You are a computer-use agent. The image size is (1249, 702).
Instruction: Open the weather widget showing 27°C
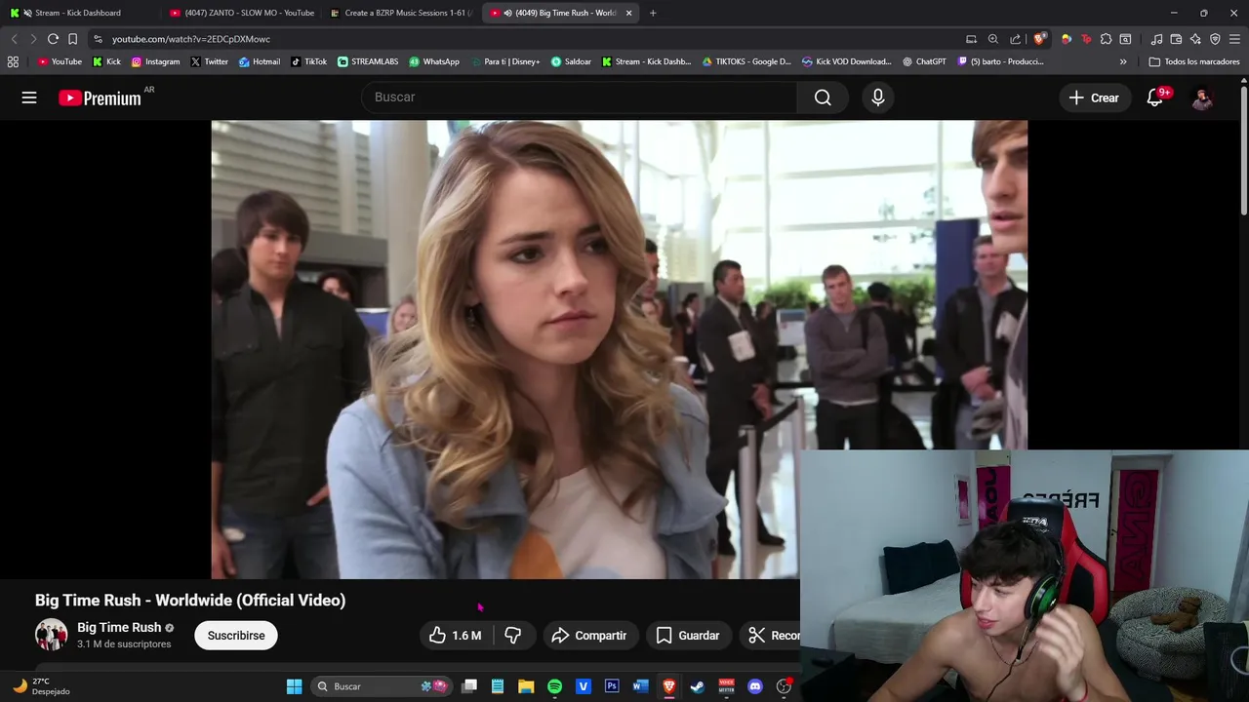(x=41, y=686)
